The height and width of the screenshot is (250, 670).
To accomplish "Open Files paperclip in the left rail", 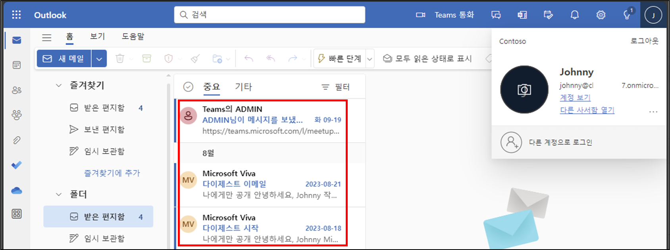I will coord(17,140).
